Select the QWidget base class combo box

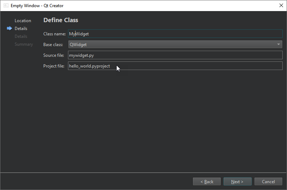[x=172, y=45]
